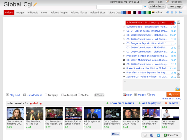
Task: Click the green ShareThis icon
Action: coord(165,135)
